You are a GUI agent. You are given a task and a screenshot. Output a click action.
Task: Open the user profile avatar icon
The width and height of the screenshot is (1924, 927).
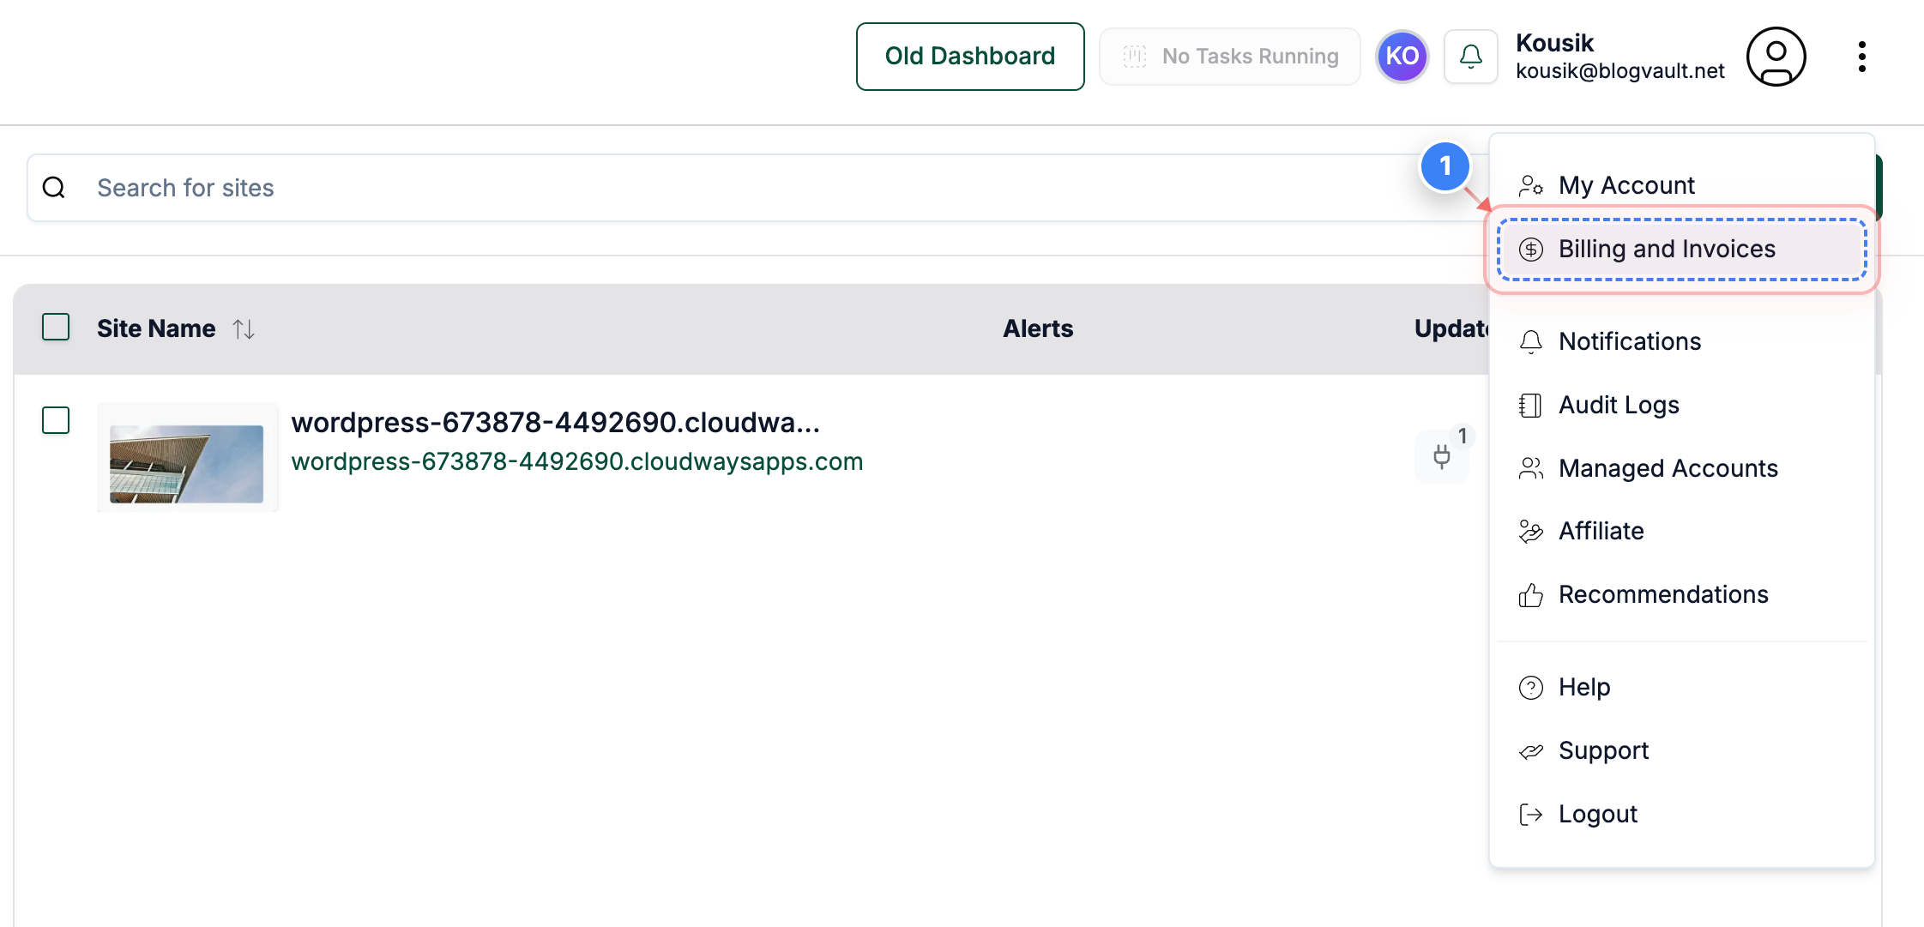click(x=1776, y=57)
